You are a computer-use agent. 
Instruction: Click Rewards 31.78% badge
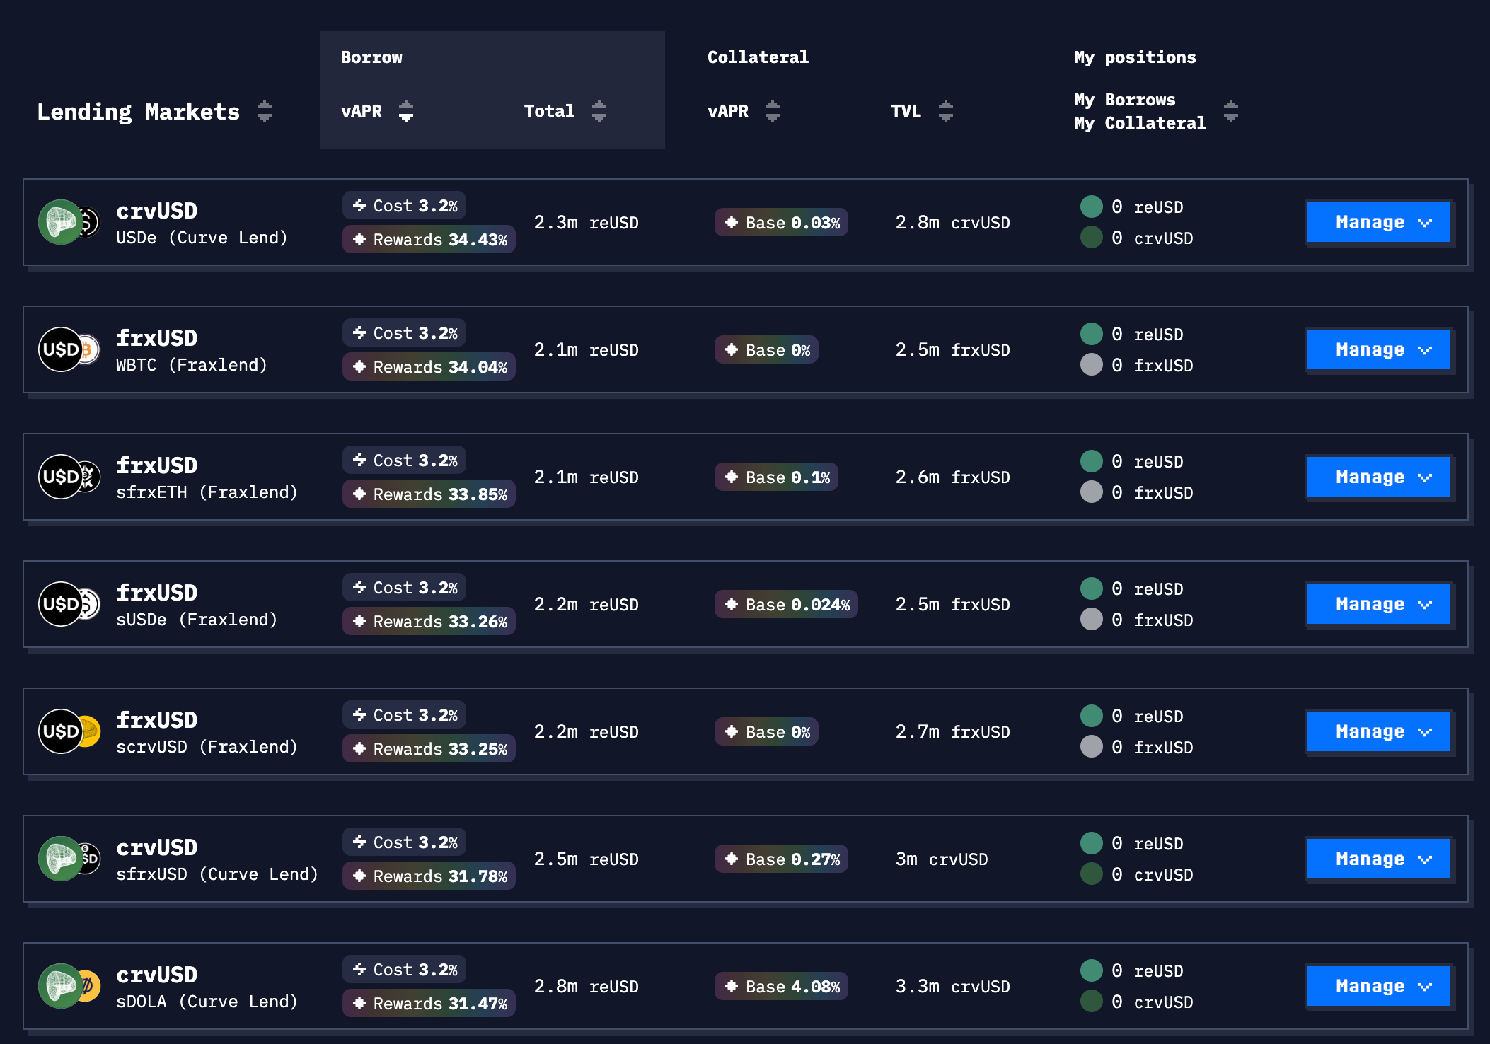click(429, 876)
